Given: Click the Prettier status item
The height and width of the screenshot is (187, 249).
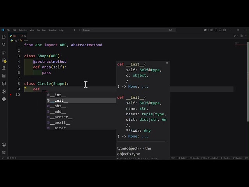Looking at the screenshot, I should click(x=238, y=158).
